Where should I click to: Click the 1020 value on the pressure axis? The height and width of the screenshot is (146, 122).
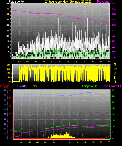click(x=114, y=9)
